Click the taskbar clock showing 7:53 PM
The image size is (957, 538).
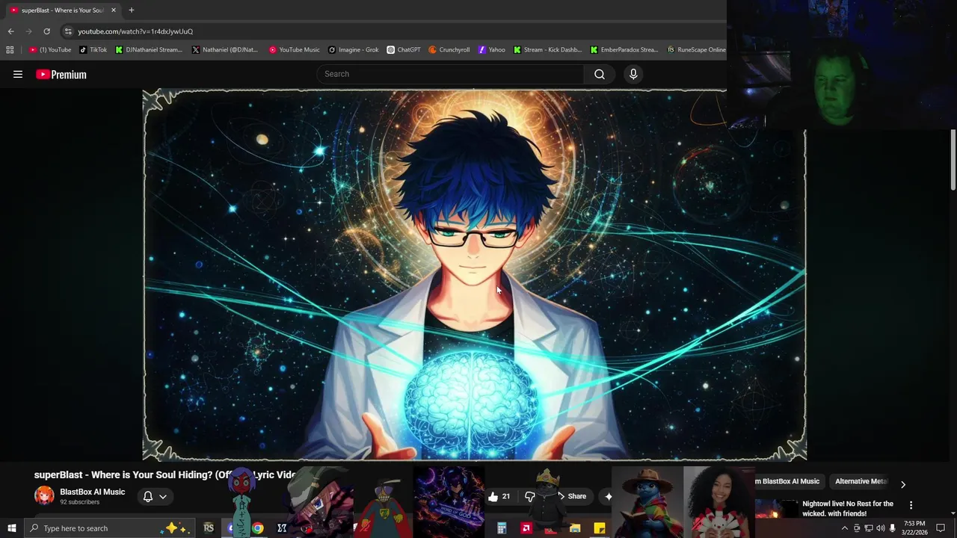pyautogui.click(x=914, y=528)
